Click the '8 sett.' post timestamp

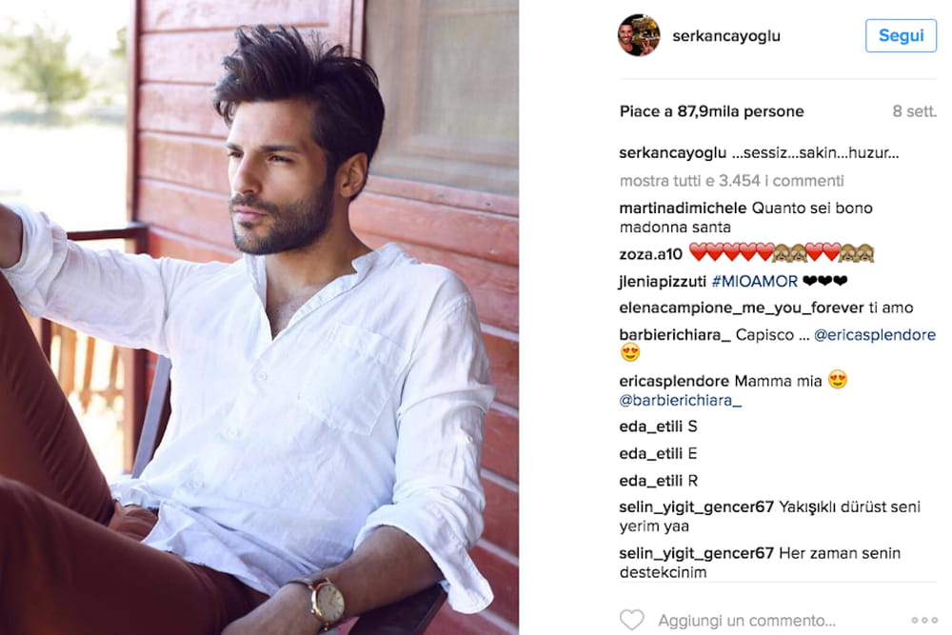coord(914,111)
